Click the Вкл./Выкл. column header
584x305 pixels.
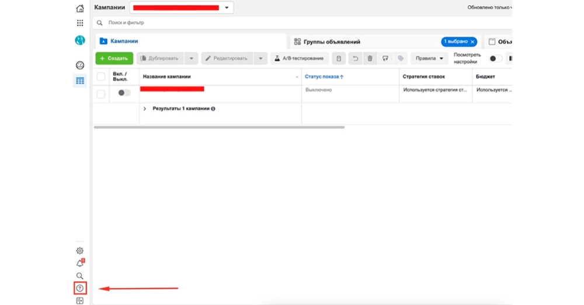120,76
